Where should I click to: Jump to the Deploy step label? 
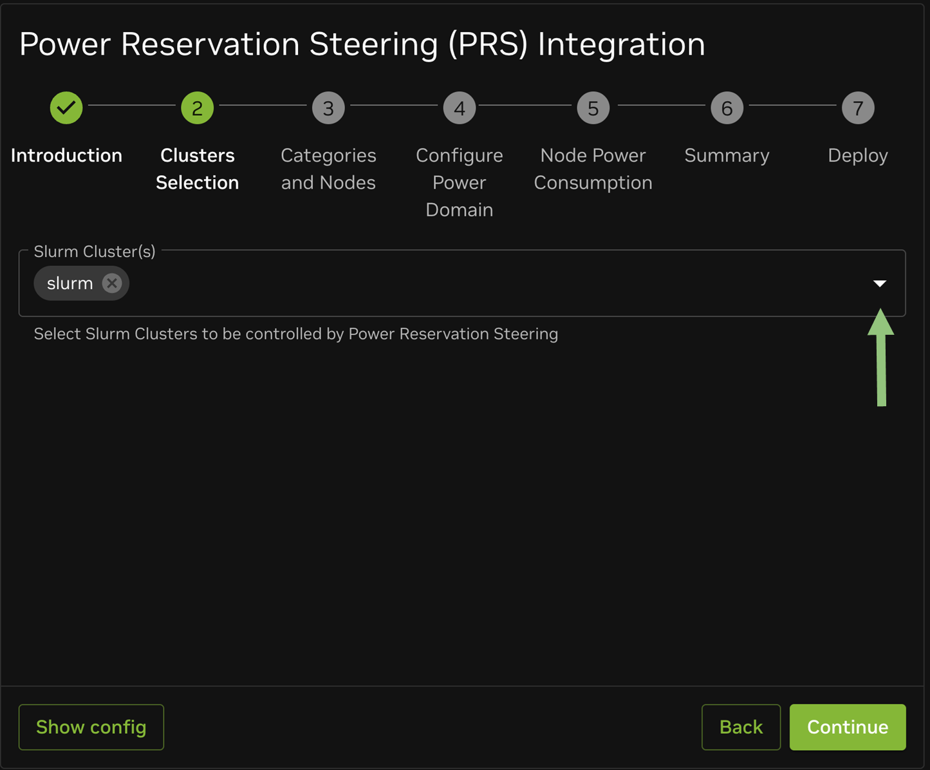(858, 155)
